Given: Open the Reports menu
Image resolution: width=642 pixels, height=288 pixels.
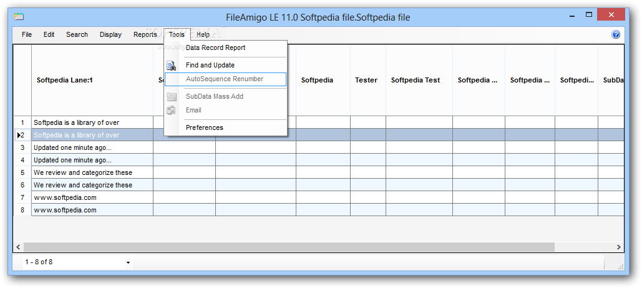Looking at the screenshot, I should [145, 34].
